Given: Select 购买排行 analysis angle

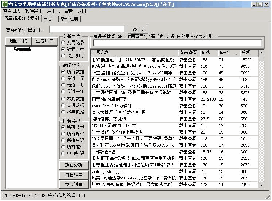Looking at the screenshot, I should (63, 56).
